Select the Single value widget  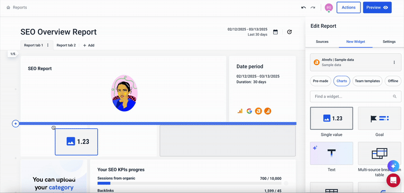point(331,118)
